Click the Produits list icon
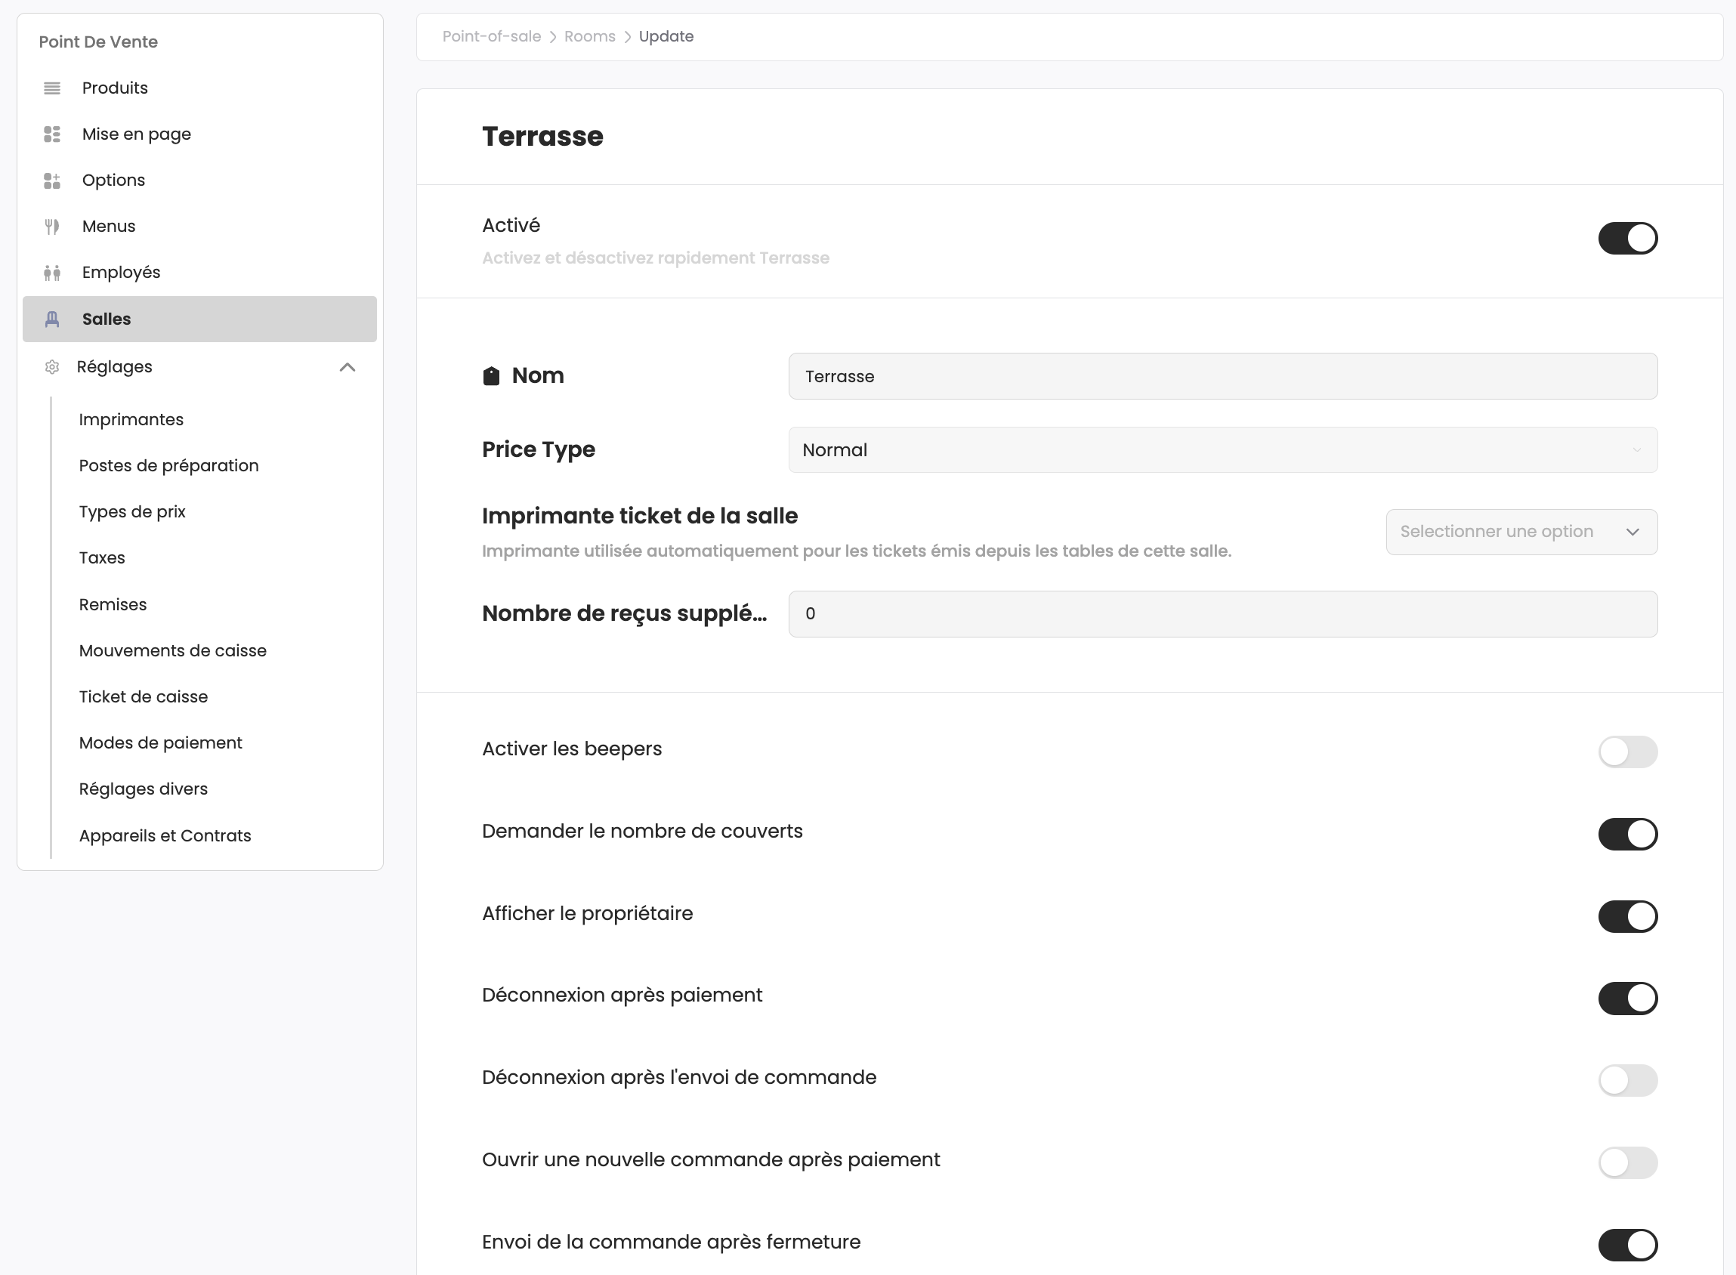The height and width of the screenshot is (1275, 1736). pyautogui.click(x=51, y=88)
